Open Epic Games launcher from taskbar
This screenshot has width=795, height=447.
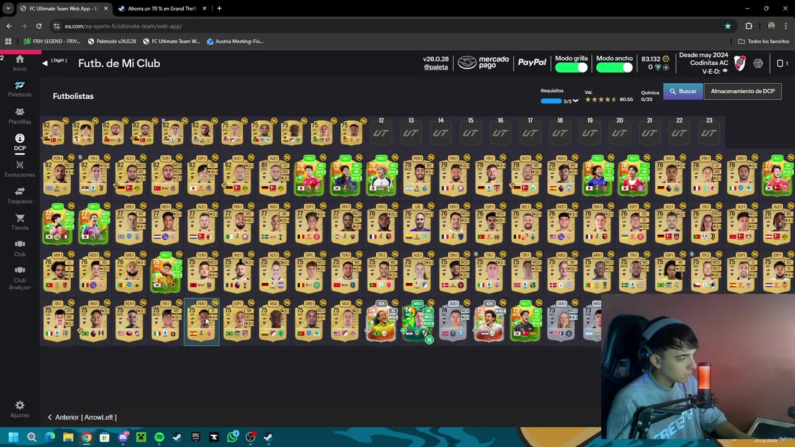[196, 437]
